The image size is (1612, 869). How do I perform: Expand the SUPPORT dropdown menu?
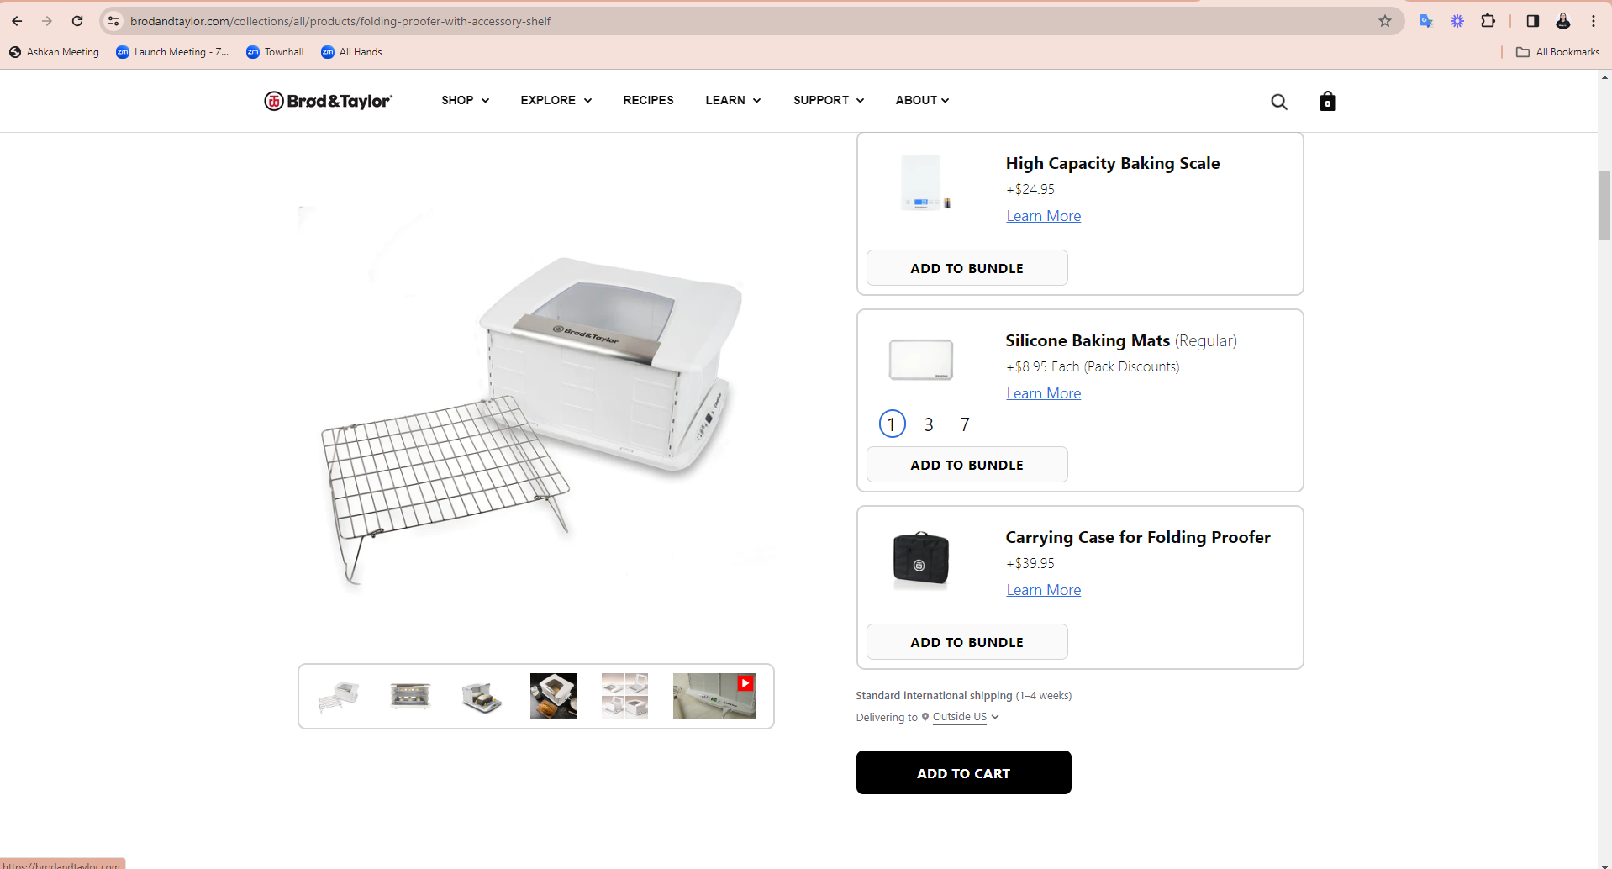pyautogui.click(x=829, y=100)
